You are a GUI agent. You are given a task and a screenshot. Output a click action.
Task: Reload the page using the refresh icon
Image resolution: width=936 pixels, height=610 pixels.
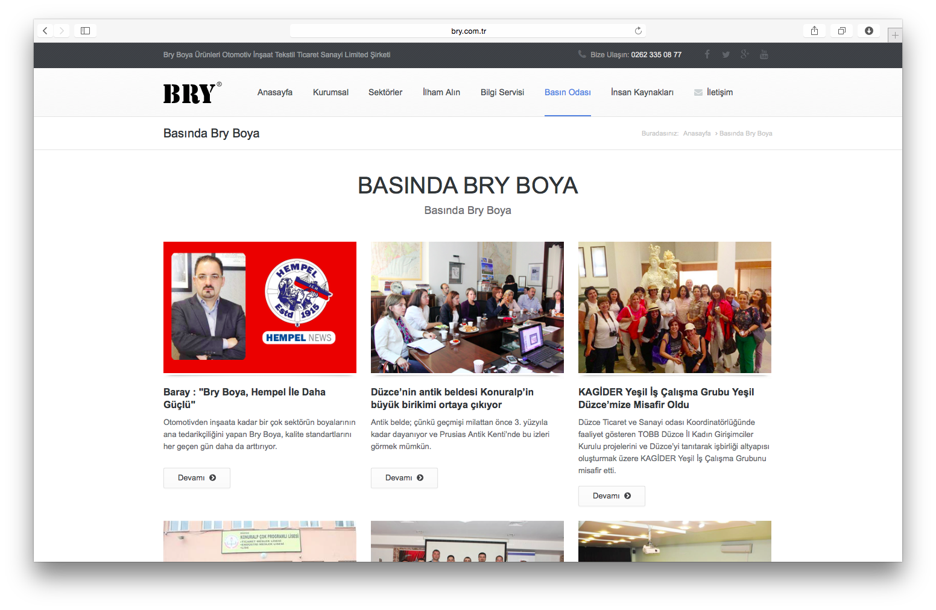(638, 31)
